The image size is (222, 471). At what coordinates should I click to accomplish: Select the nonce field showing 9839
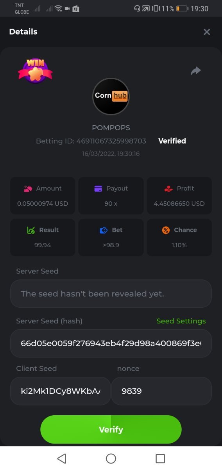pyautogui.click(x=161, y=391)
